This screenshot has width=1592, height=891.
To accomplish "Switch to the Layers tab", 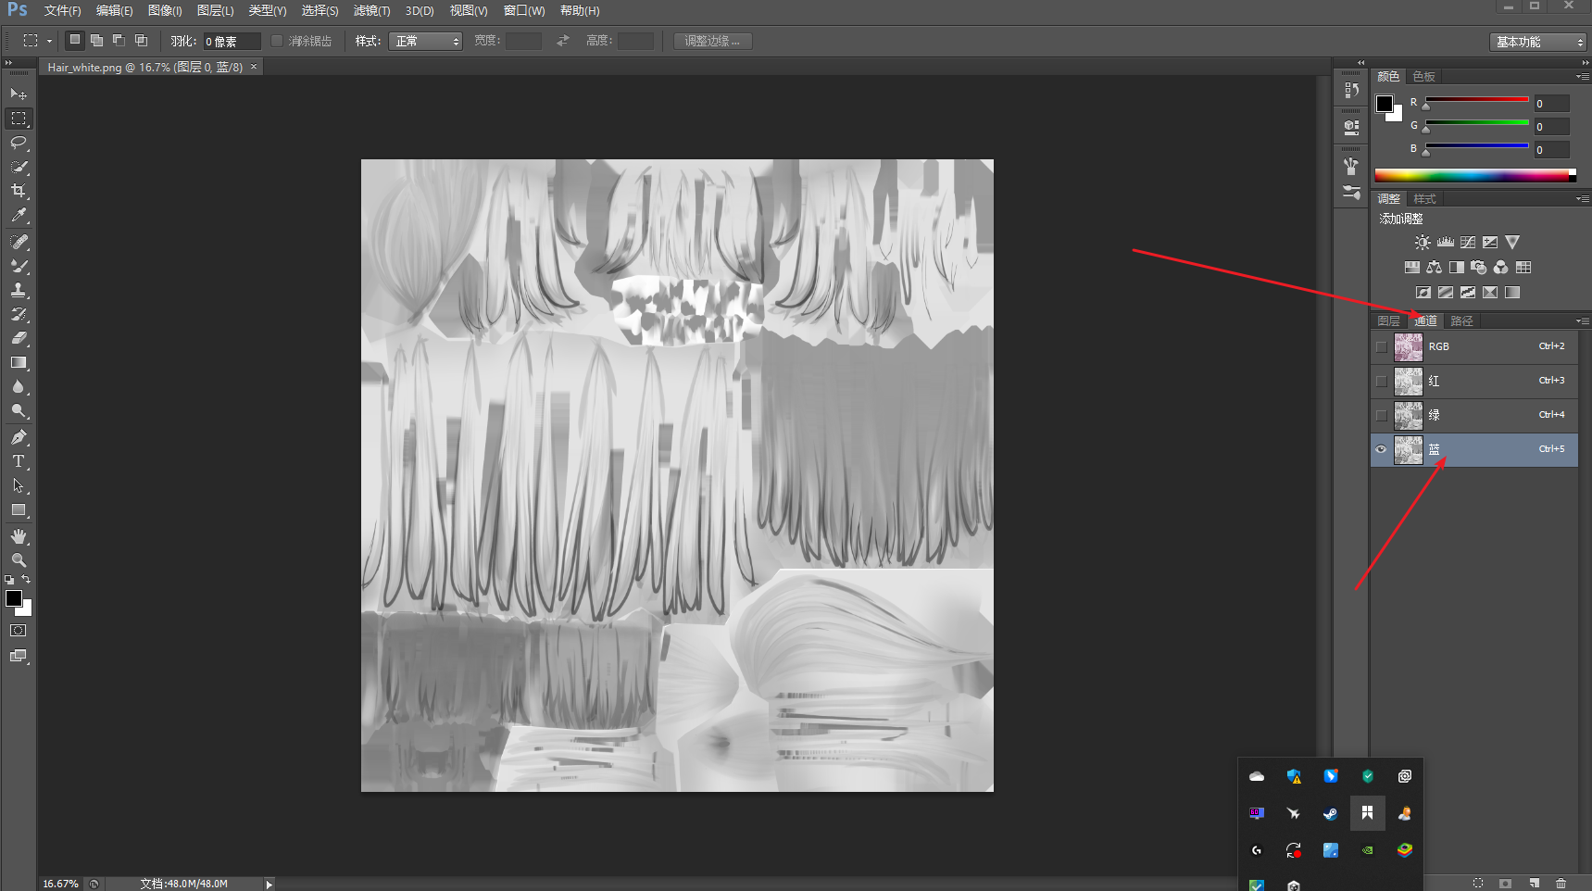I will click(1388, 321).
